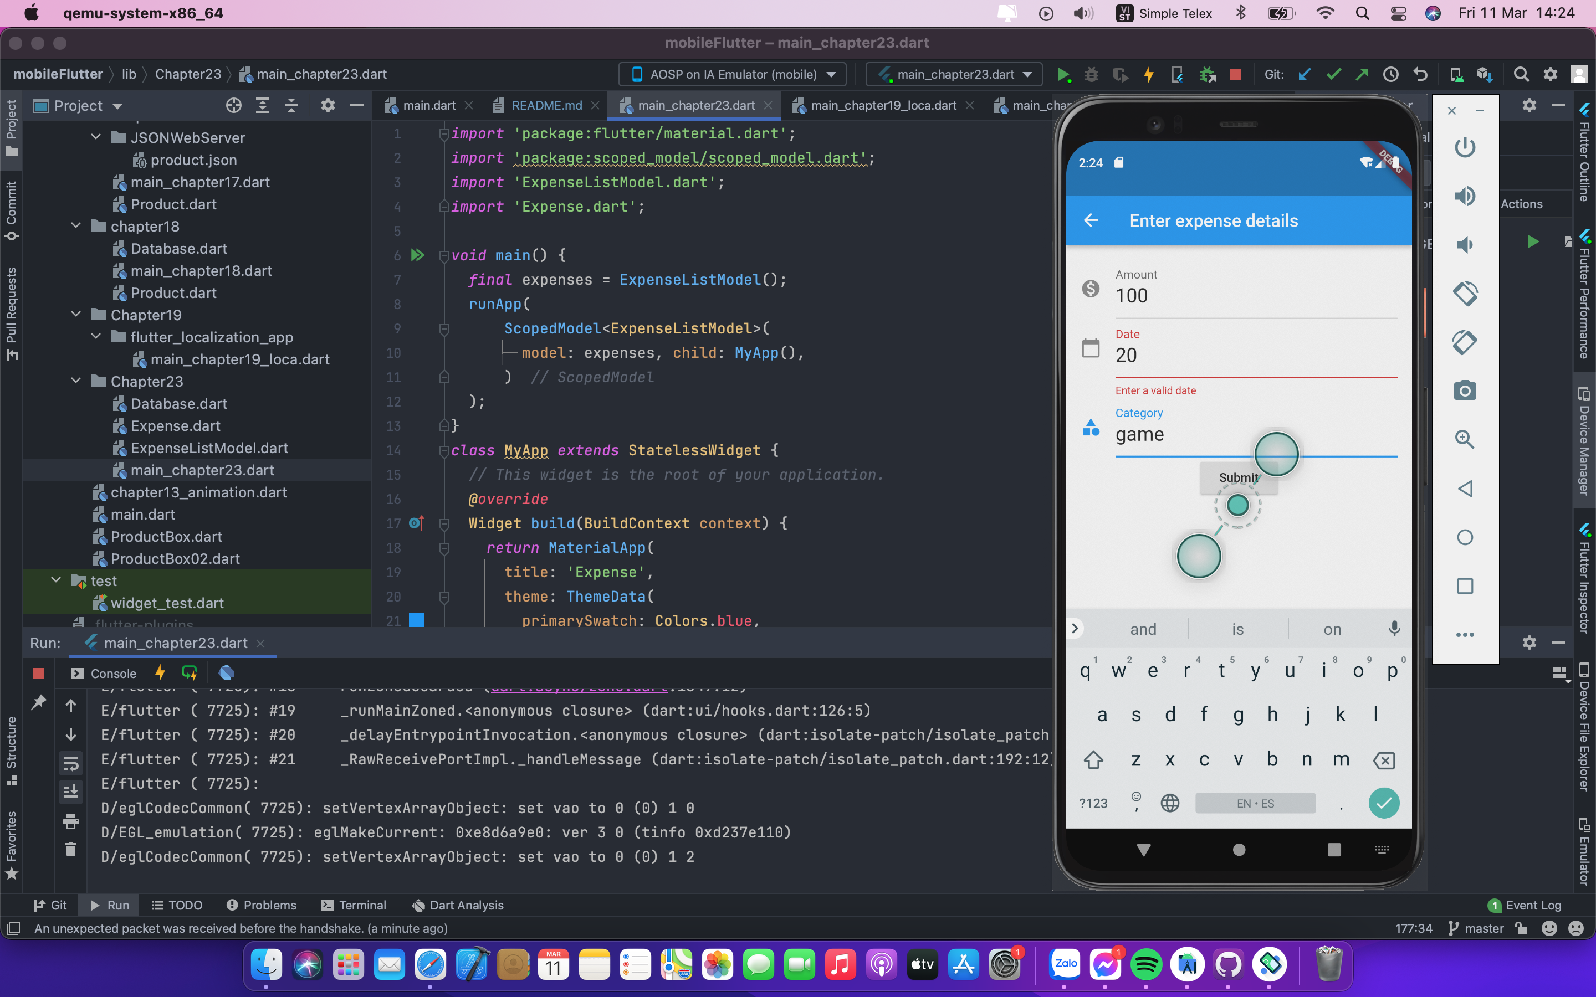This screenshot has width=1596, height=997.
Task: Click emulator home circle button in sidebar
Action: pos(1465,537)
